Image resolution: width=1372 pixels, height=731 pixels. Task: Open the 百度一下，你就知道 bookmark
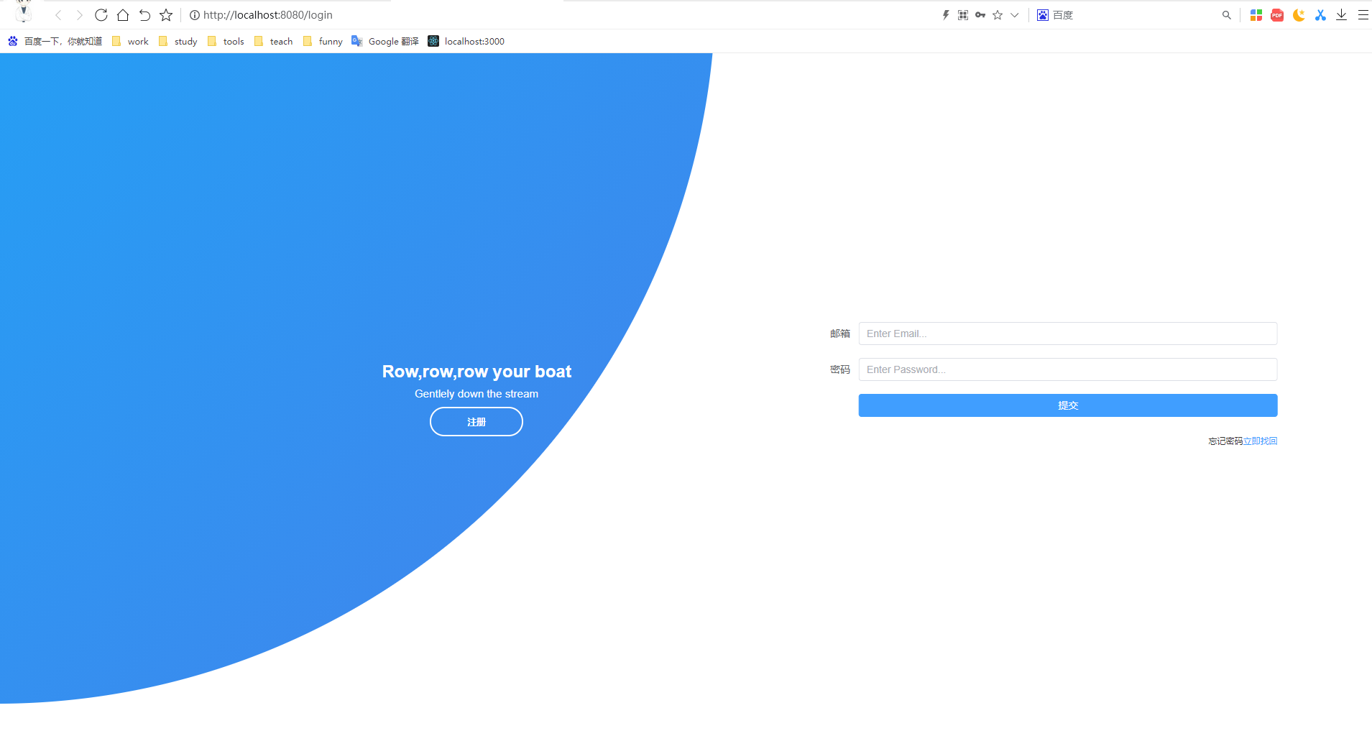point(55,42)
